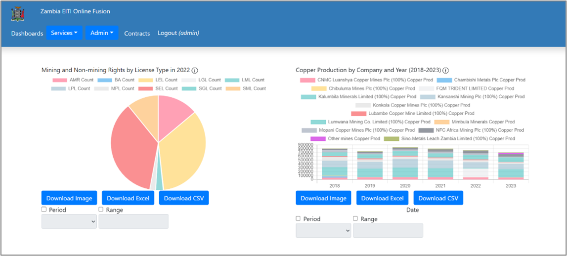Toggle Chibuluma Mines Plc legend entry
Viewport: 567px width, 256px height.
pos(363,88)
